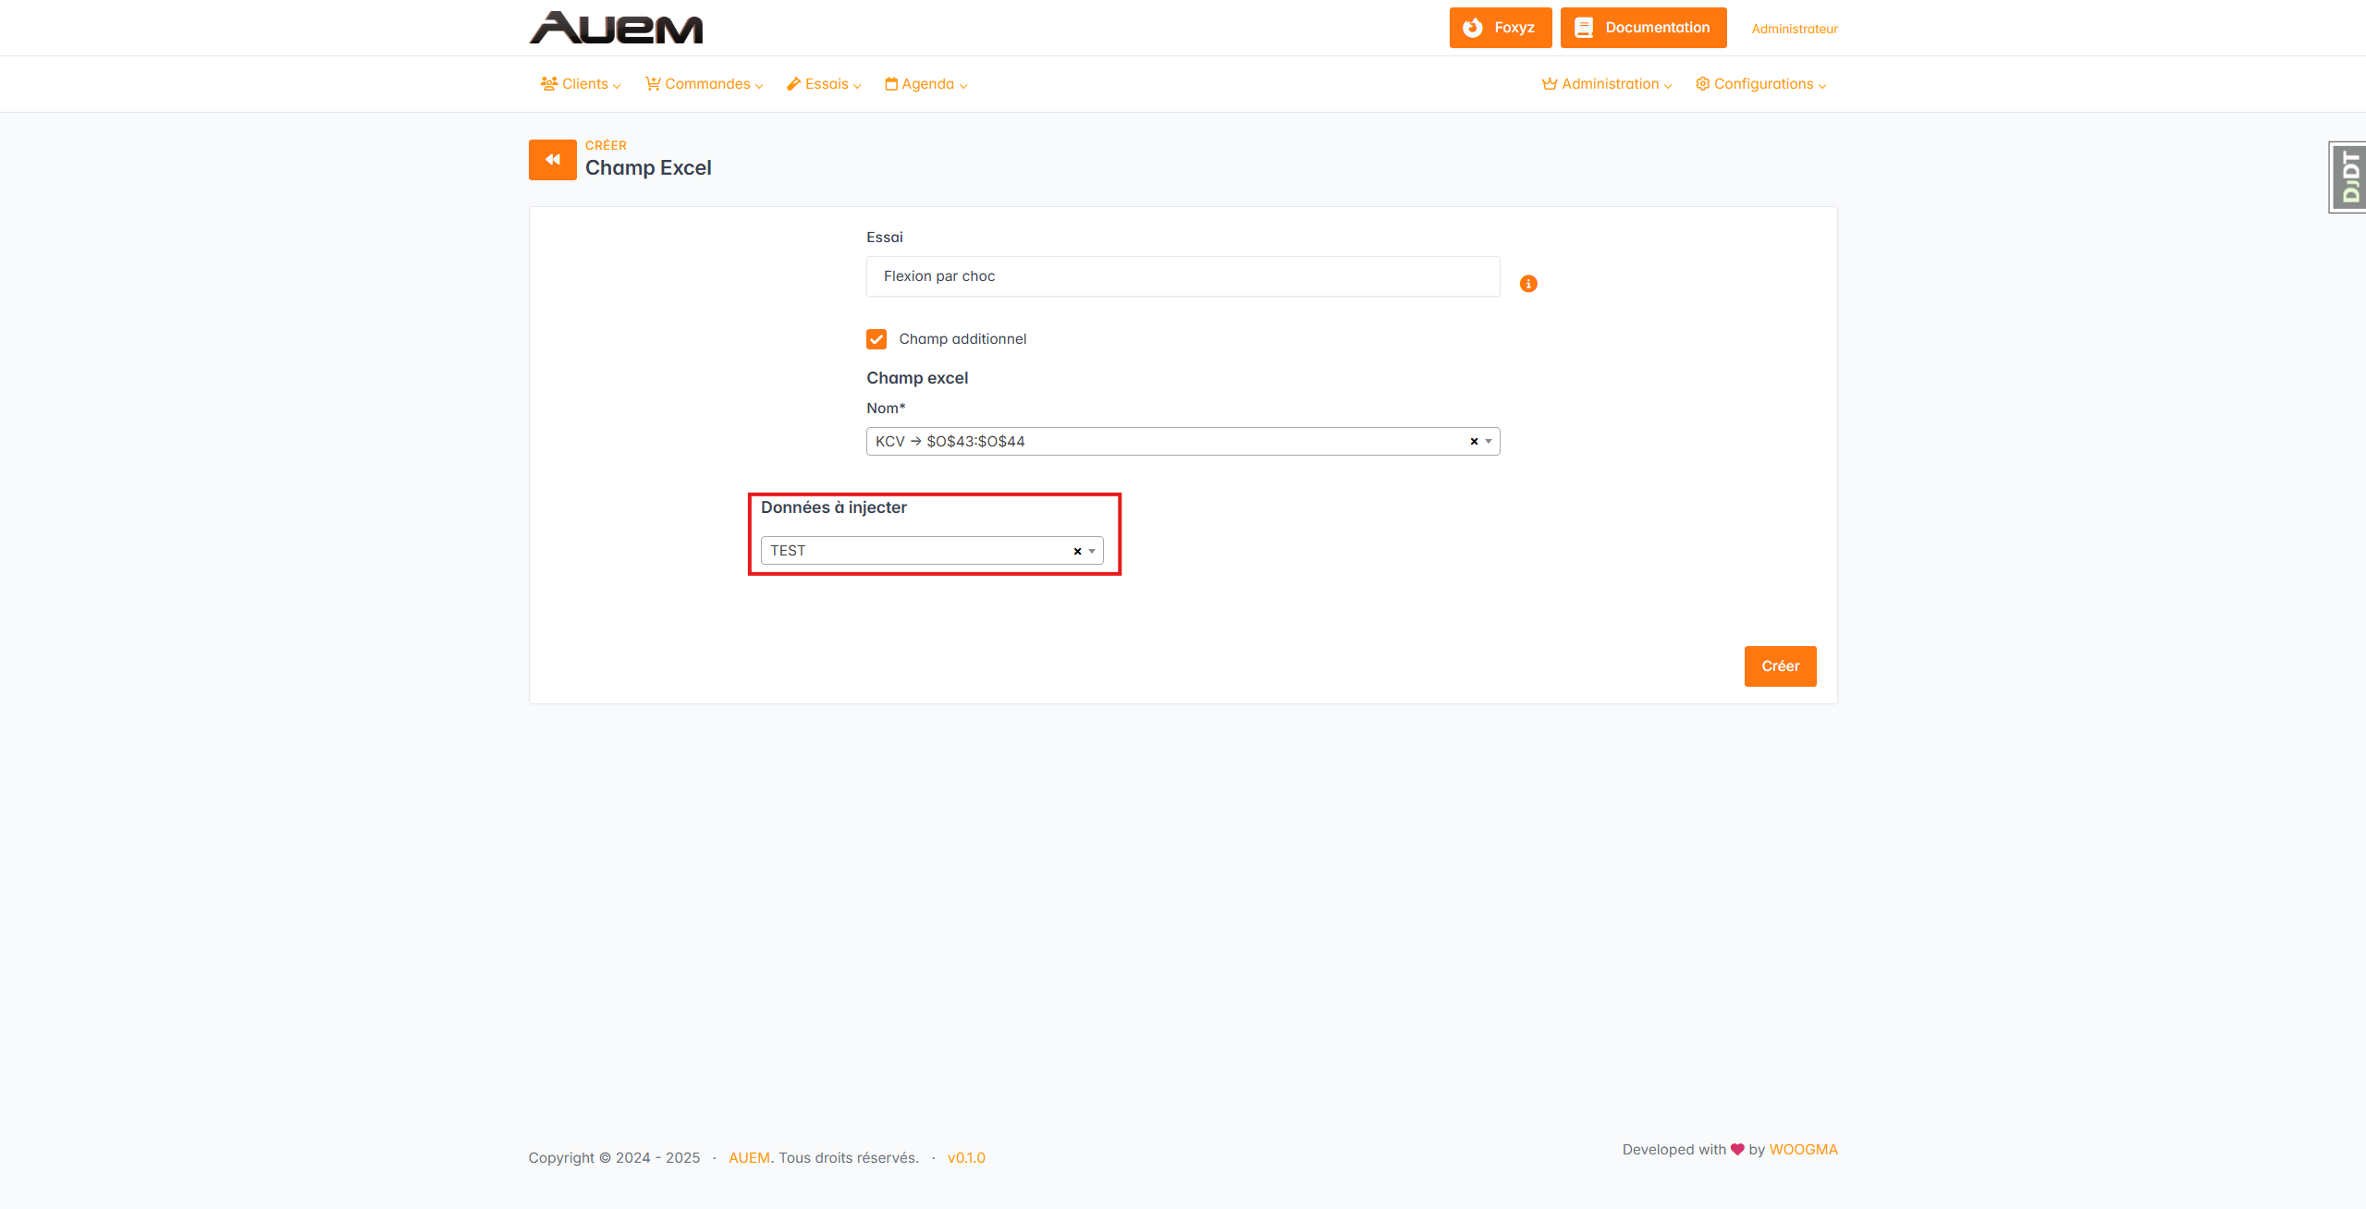Open the DjDT debug toolbar handle
Image resolution: width=2366 pixels, height=1209 pixels.
2348,177
